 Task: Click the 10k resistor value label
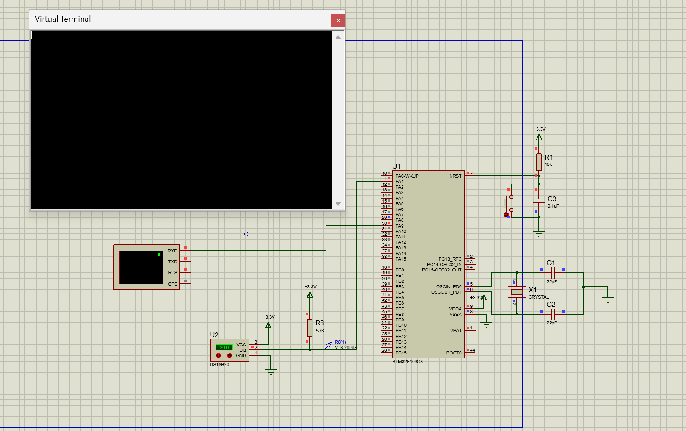[548, 165]
